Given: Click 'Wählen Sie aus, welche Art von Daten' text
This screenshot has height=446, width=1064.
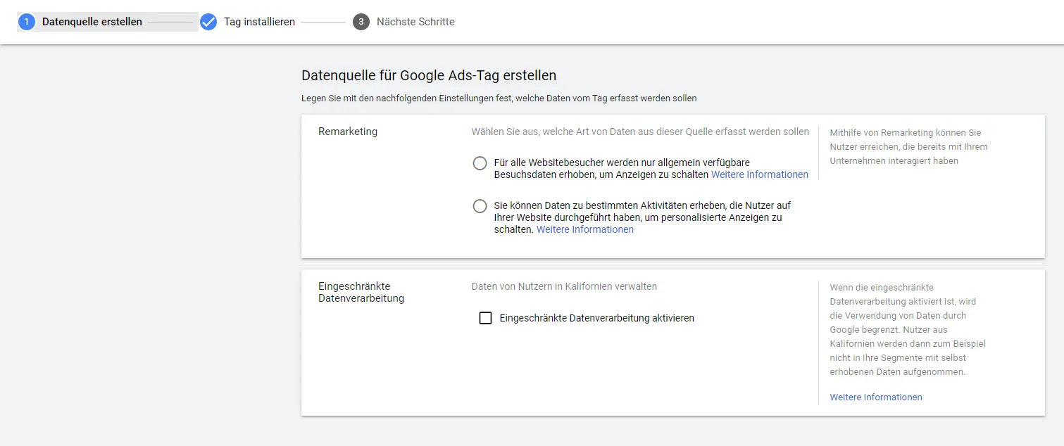Looking at the screenshot, I should [x=640, y=132].
